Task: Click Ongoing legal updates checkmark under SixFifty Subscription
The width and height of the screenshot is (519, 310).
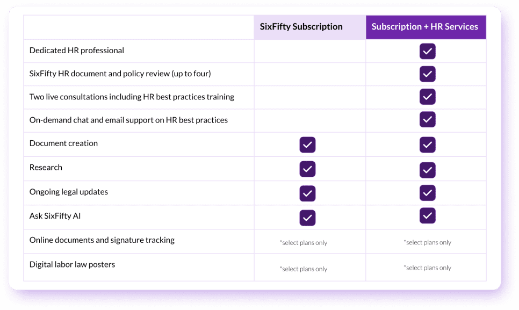Action: (x=307, y=193)
